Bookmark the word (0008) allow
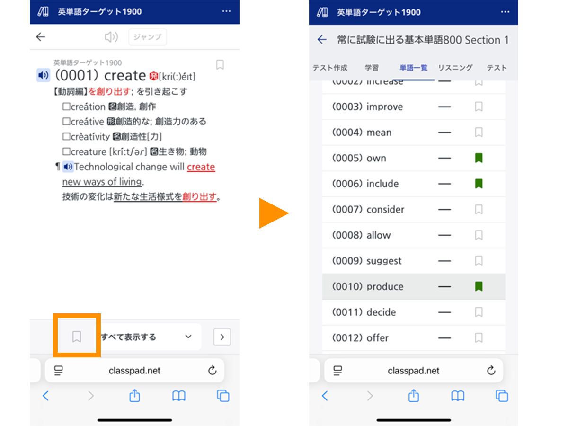568x426 pixels. pyautogui.click(x=479, y=235)
